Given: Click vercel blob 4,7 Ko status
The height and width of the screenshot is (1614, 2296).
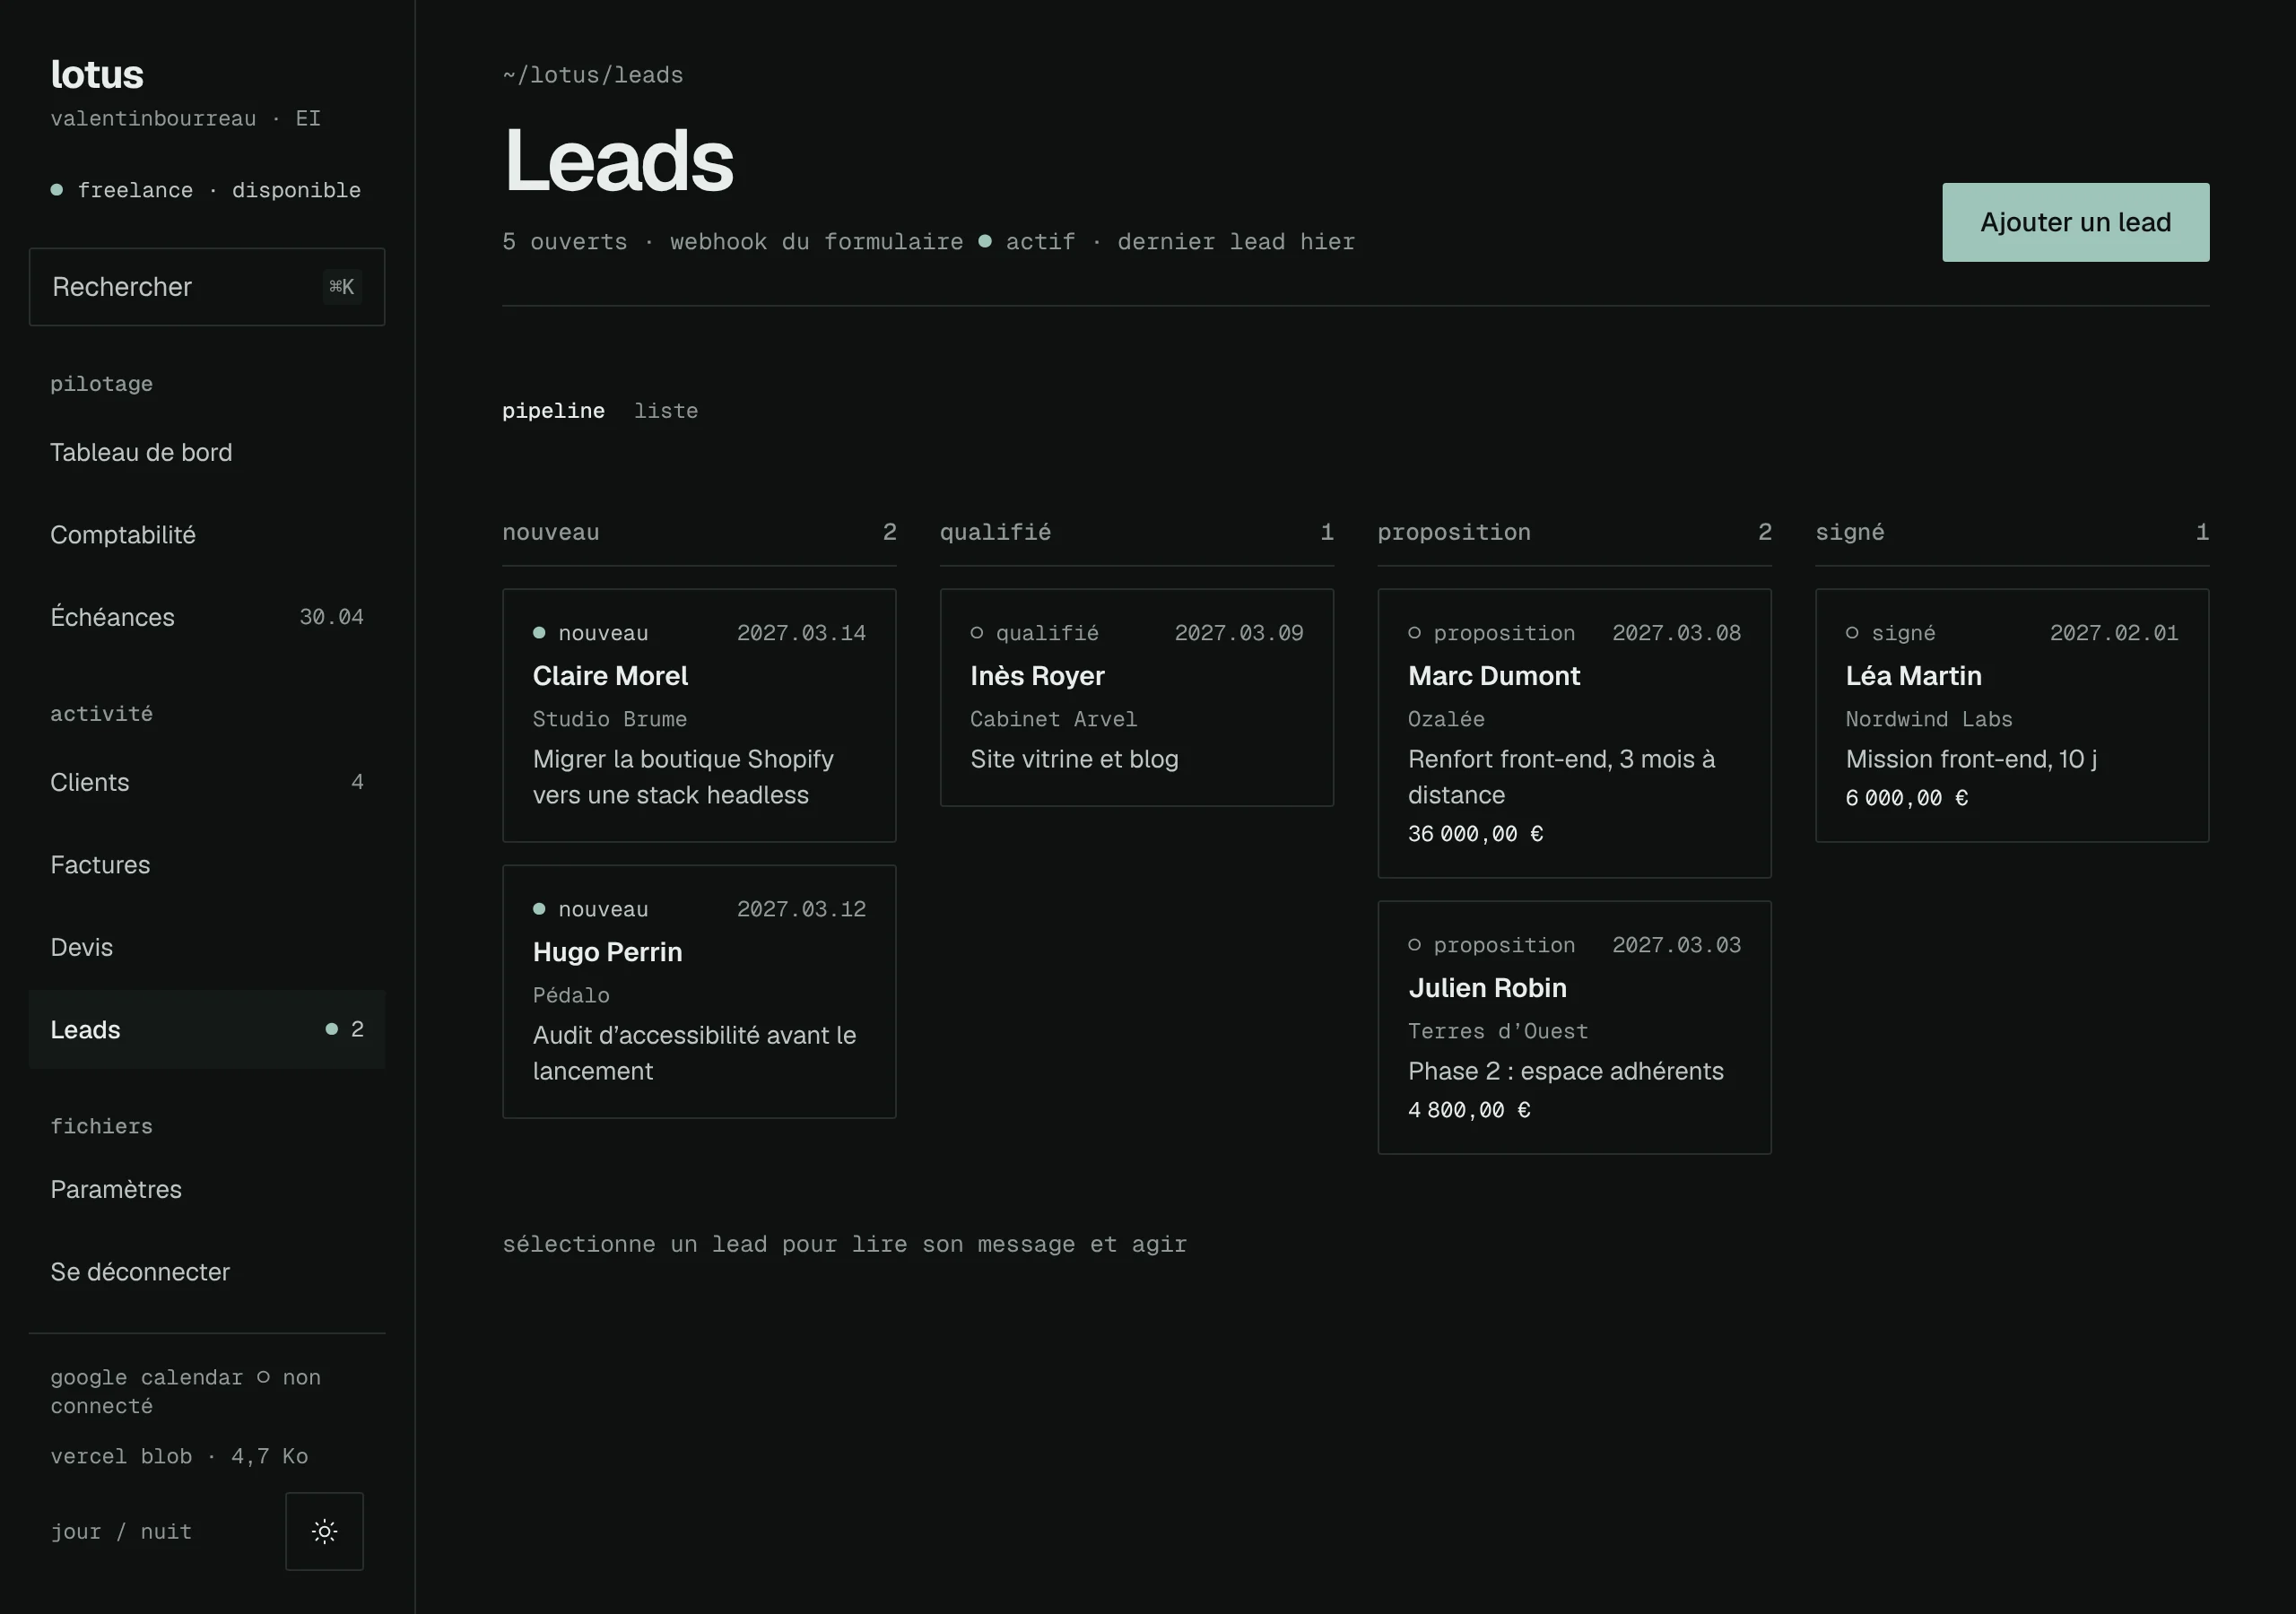Looking at the screenshot, I should [x=179, y=1456].
